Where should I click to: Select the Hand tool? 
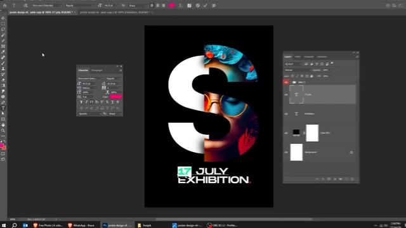pyautogui.click(x=3, y=125)
